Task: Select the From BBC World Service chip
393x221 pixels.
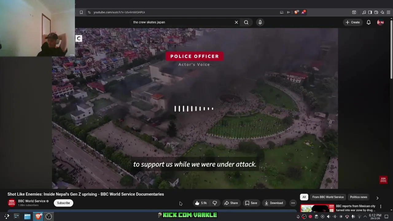Action: [x=328, y=197]
